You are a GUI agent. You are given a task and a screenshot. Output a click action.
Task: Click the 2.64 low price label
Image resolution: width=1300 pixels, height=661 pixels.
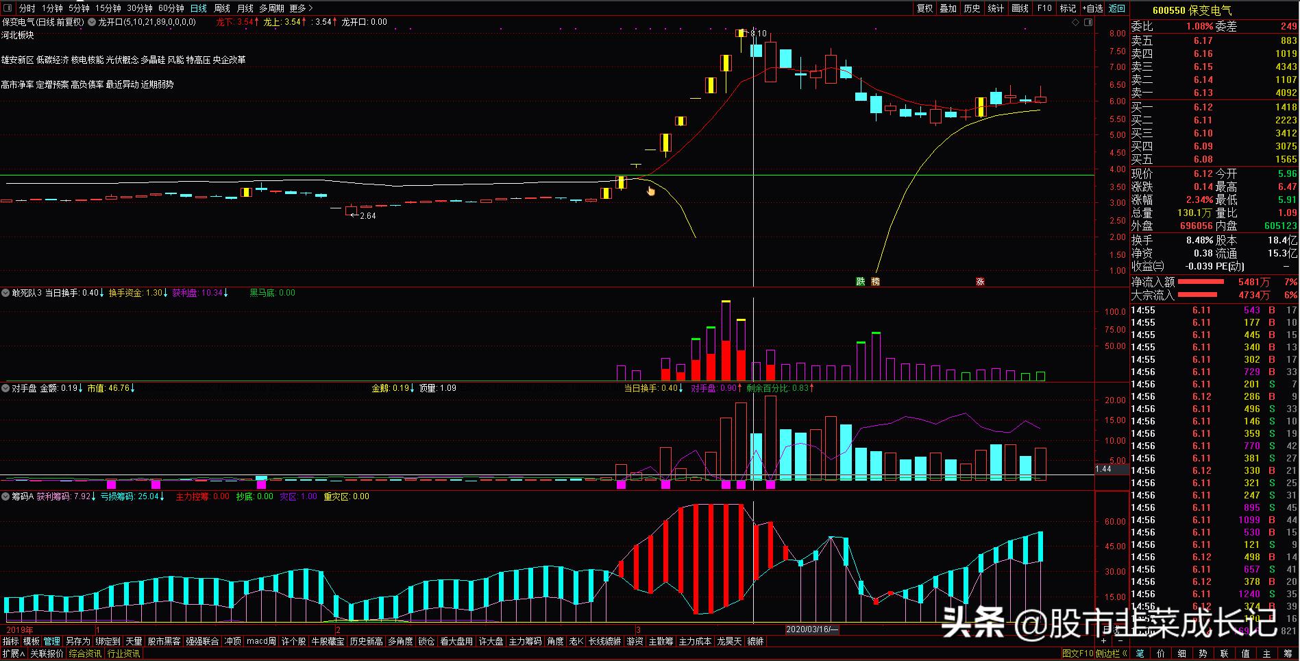(x=367, y=215)
